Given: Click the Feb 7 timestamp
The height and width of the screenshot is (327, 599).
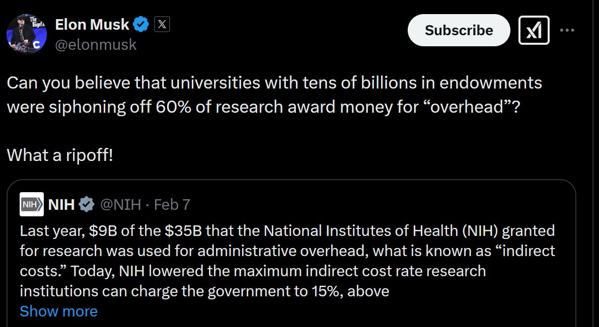Looking at the screenshot, I should pos(172,204).
